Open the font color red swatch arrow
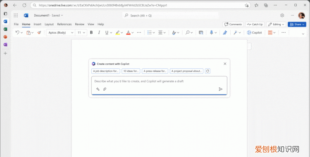The image size is (310, 157). 133,32
